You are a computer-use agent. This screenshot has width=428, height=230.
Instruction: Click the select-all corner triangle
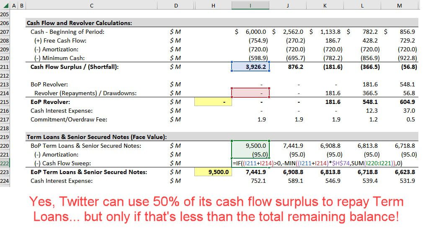(6, 5)
